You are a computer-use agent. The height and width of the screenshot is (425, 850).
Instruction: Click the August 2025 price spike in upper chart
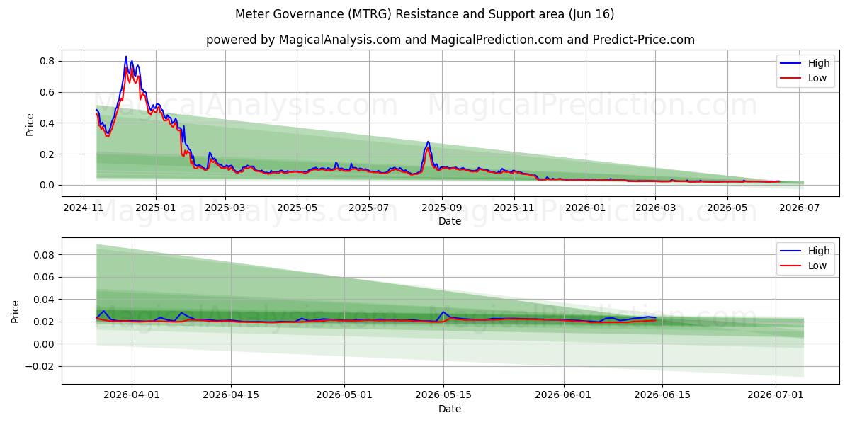coord(428,142)
